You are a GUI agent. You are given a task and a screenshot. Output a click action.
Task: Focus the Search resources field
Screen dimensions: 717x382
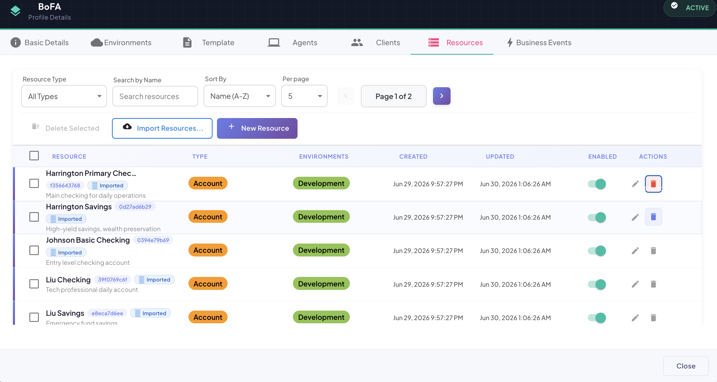coord(155,96)
